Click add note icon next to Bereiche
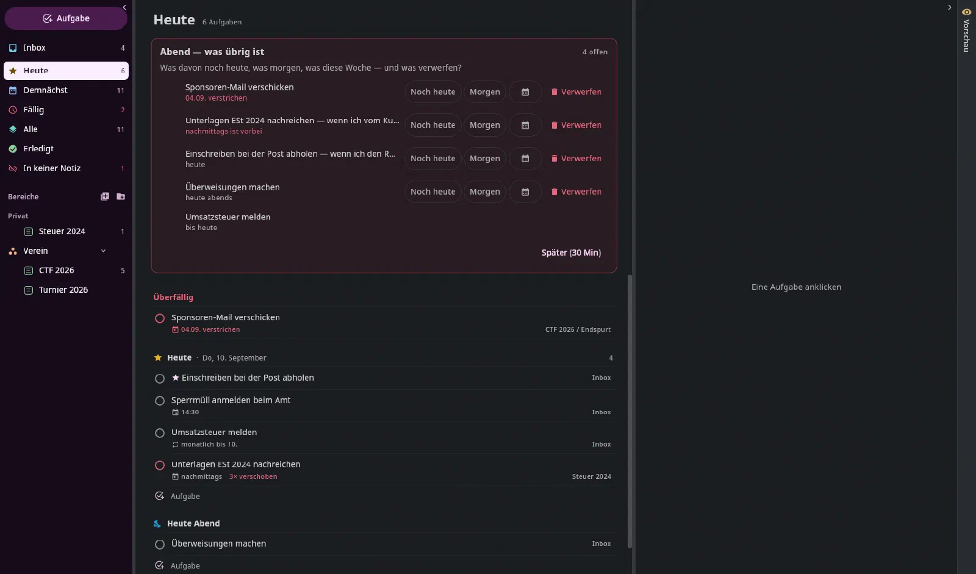 click(x=105, y=196)
